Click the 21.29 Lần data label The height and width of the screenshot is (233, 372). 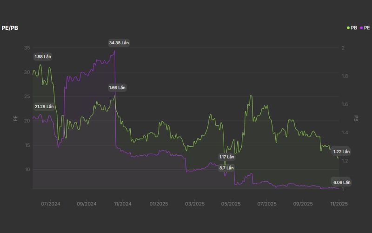coord(44,106)
